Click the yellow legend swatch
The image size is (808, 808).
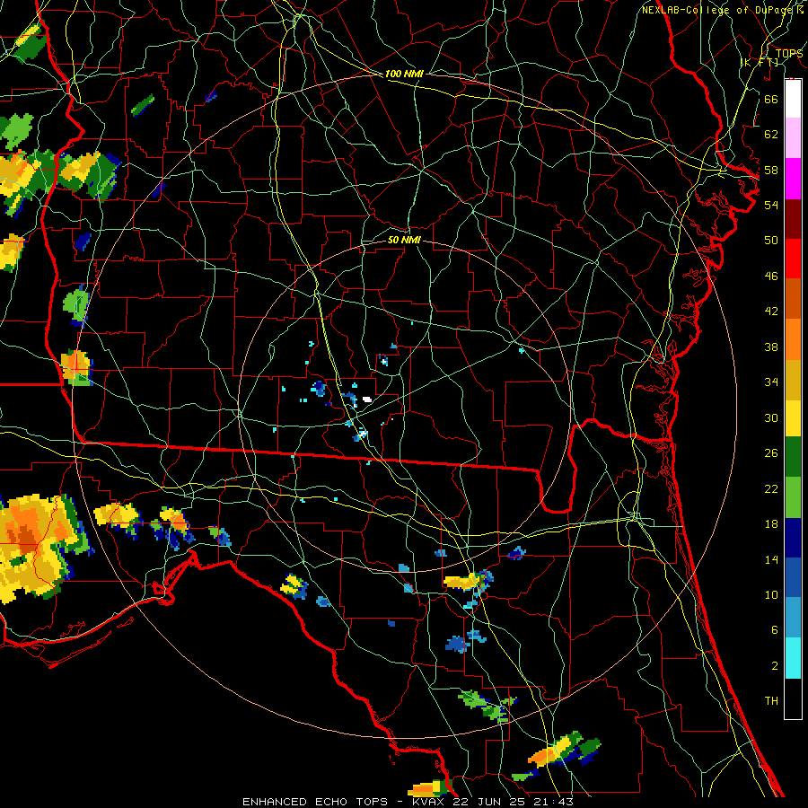tap(793, 417)
